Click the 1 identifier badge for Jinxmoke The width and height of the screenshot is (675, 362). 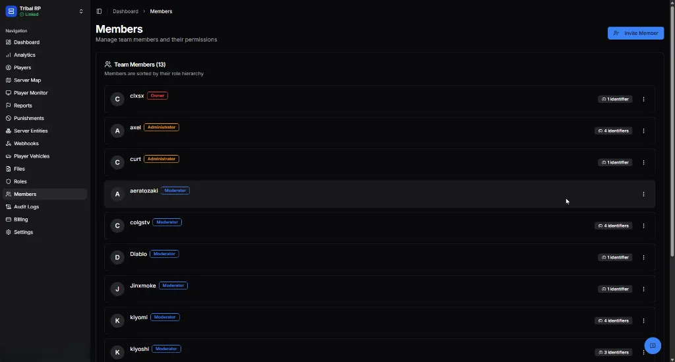click(615, 289)
